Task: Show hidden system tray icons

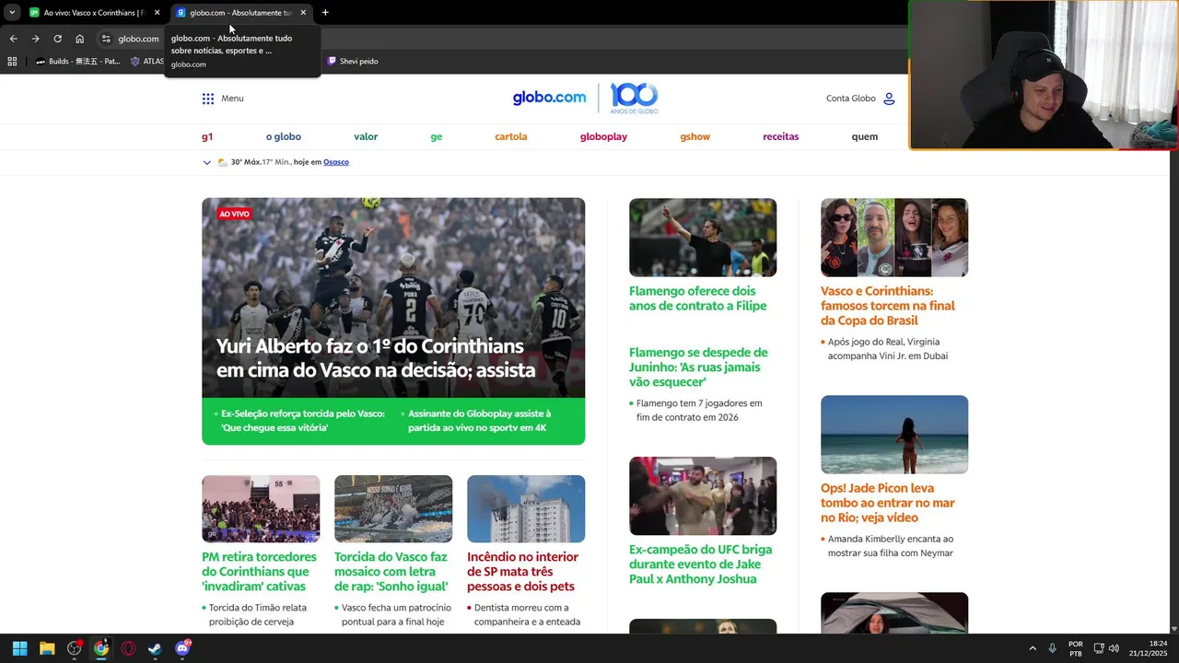Action: (x=1033, y=648)
